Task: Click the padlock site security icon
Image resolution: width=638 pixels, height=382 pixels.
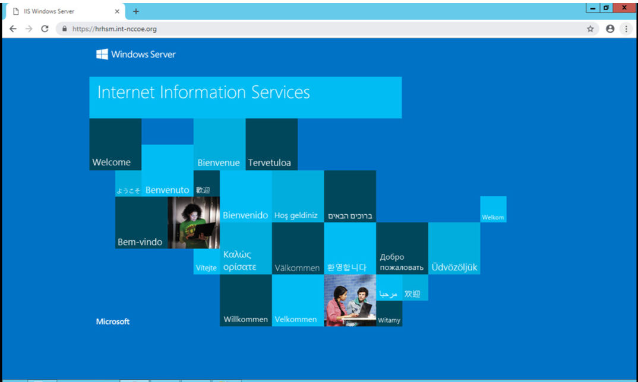Action: tap(64, 28)
